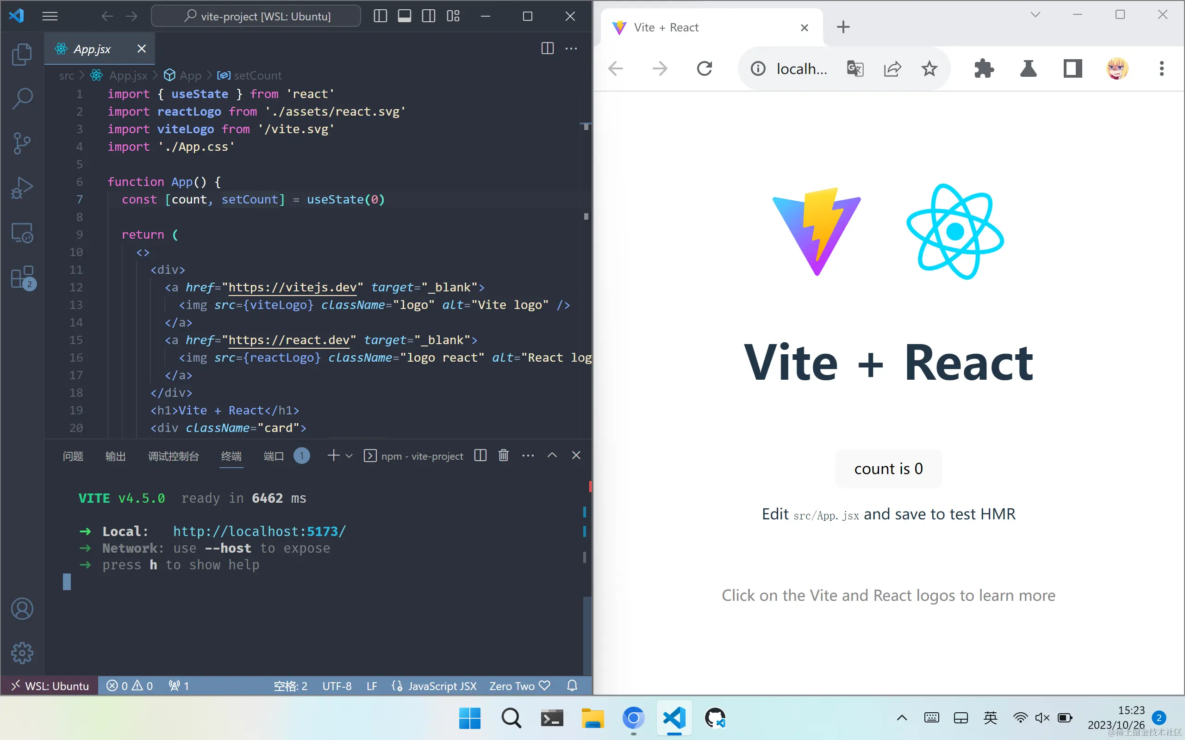1185x740 pixels.
Task: Open the Source Control view in VS Code
Action: coord(22,143)
